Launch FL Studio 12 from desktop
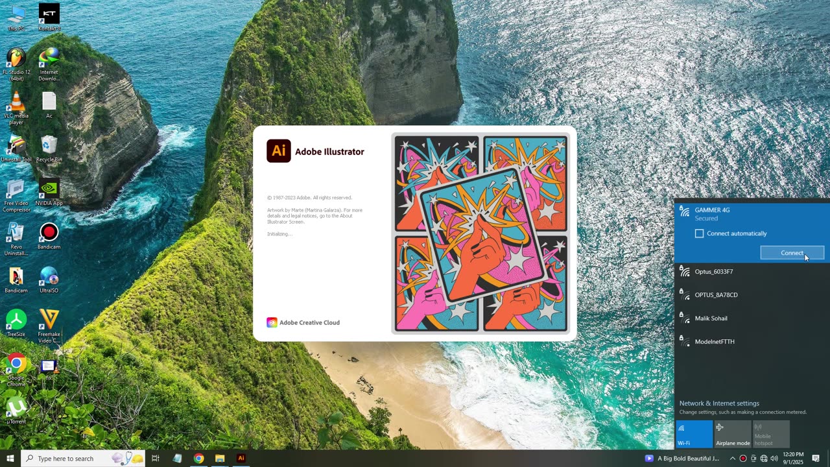830x467 pixels. 16,63
